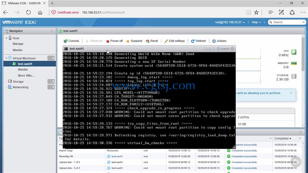Click the Storage usage icon
Viewport: 308px width, 173px height.
point(294,76)
